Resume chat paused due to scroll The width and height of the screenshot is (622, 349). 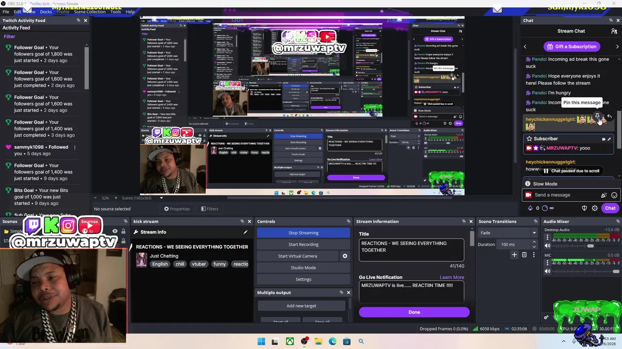pos(571,171)
